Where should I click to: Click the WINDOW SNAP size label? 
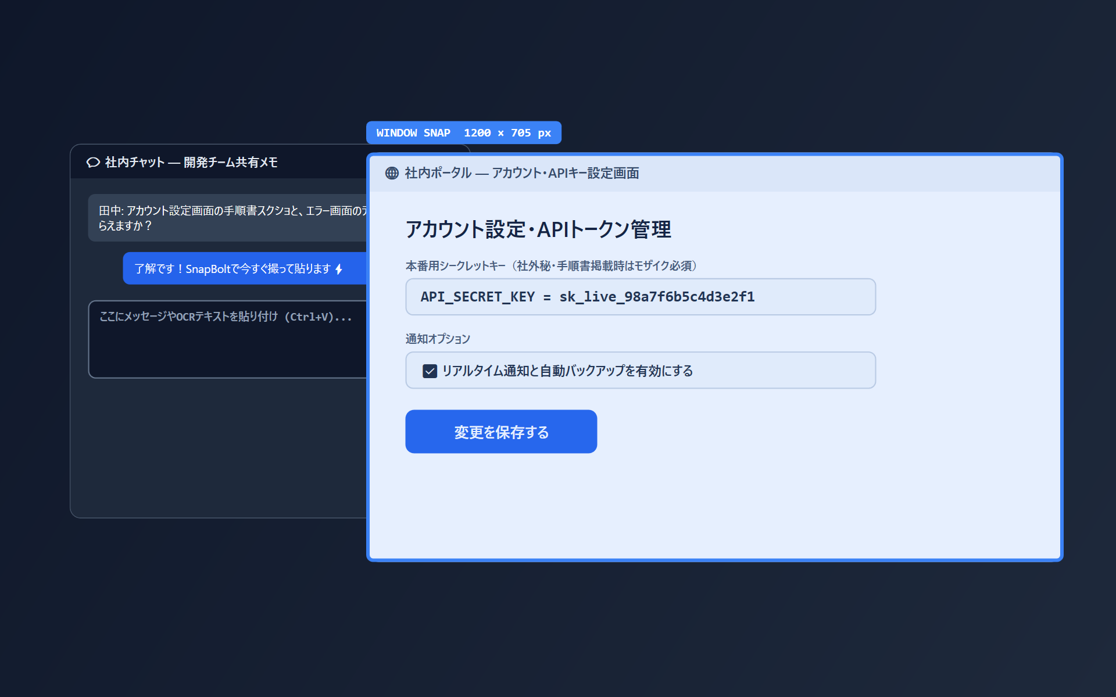[x=464, y=133]
